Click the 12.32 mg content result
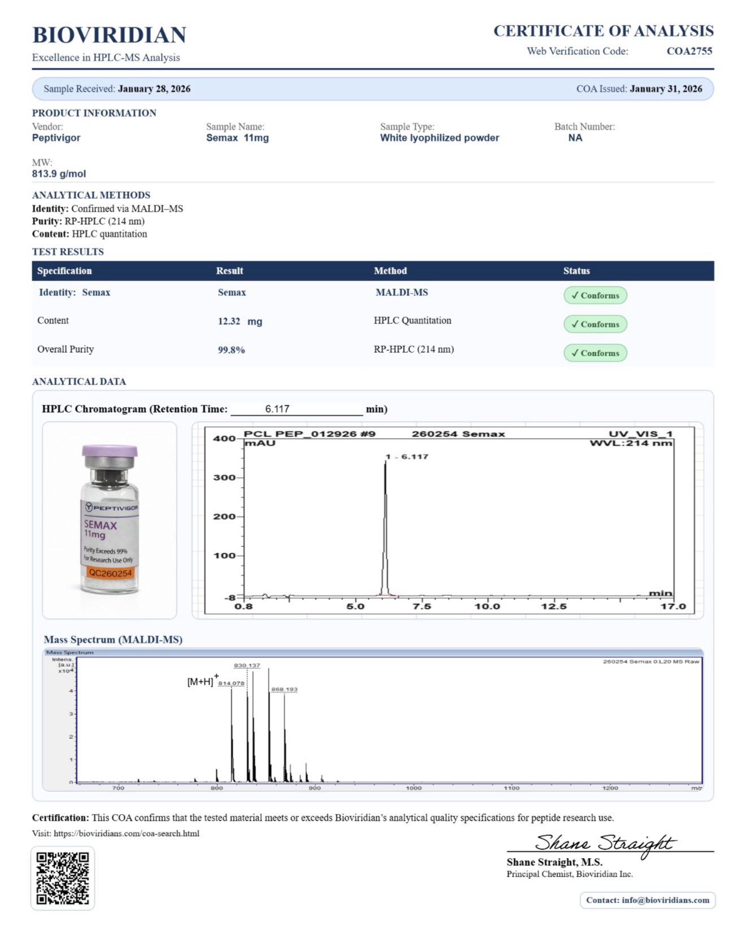 pyautogui.click(x=240, y=321)
